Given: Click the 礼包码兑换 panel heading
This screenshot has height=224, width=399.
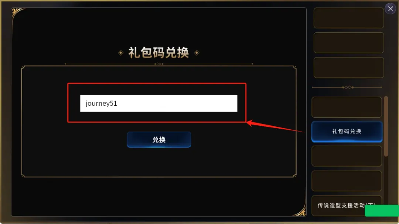Looking at the screenshot, I should pyautogui.click(x=158, y=53).
